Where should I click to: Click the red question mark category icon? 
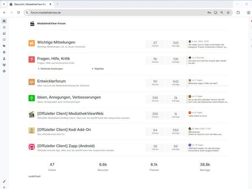[31, 60]
